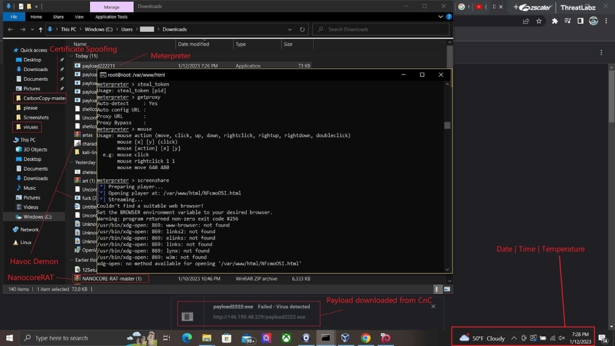Collapse the Today (11) file group
Image resolution: width=615 pixels, height=346 pixels.
click(x=72, y=56)
